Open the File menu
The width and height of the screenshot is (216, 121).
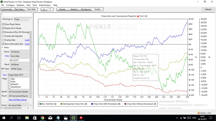[2, 5]
